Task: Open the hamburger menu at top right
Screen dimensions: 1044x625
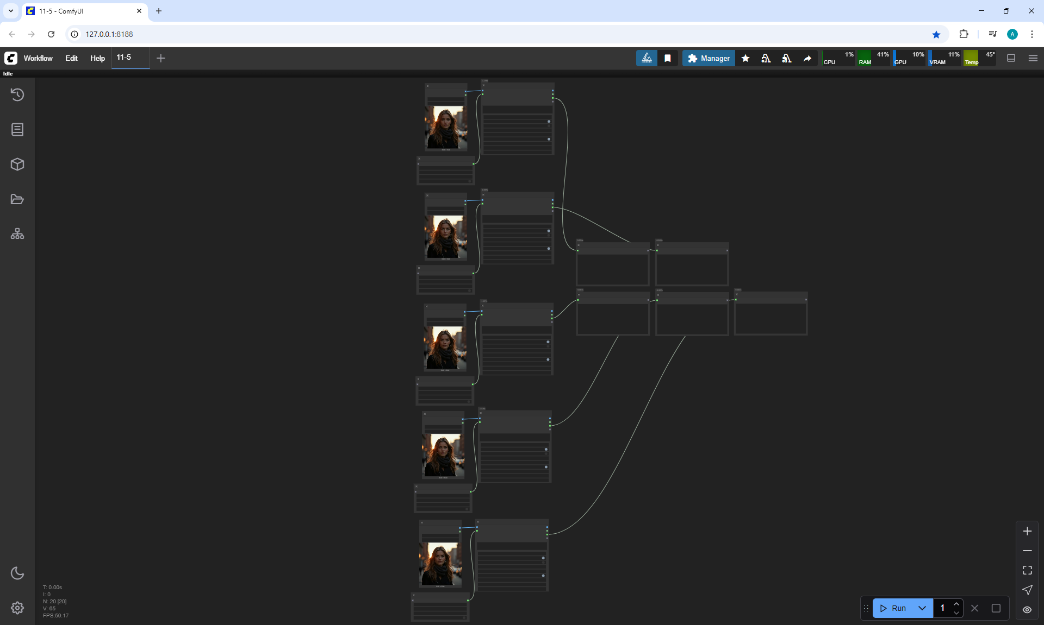Action: pos(1033,58)
